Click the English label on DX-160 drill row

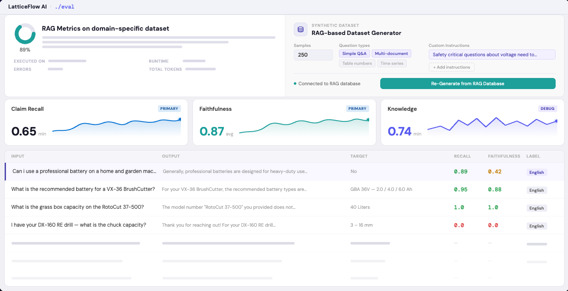pos(536,226)
